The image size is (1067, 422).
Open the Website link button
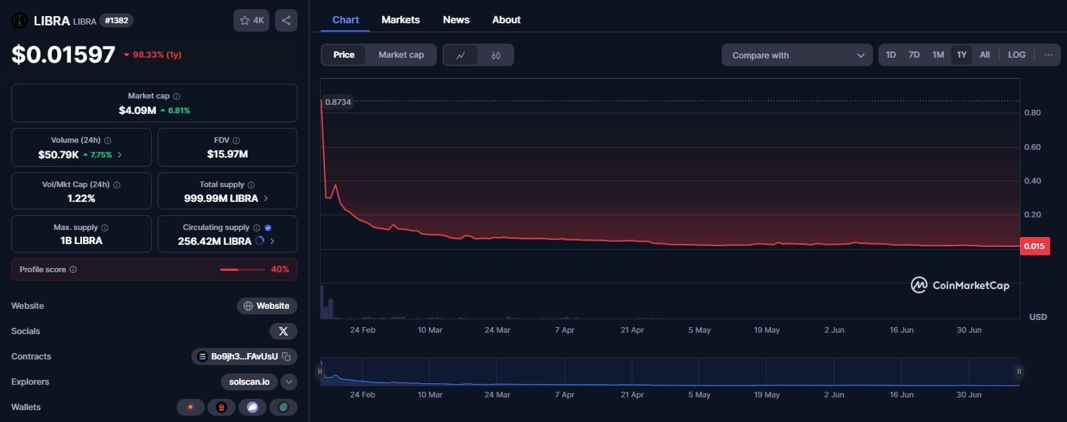[267, 306]
